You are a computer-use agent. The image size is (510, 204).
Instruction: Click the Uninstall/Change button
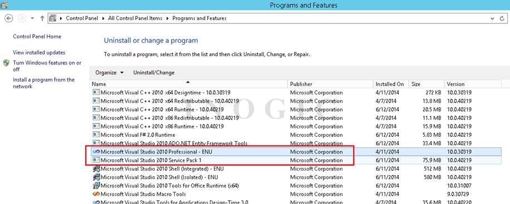154,72
